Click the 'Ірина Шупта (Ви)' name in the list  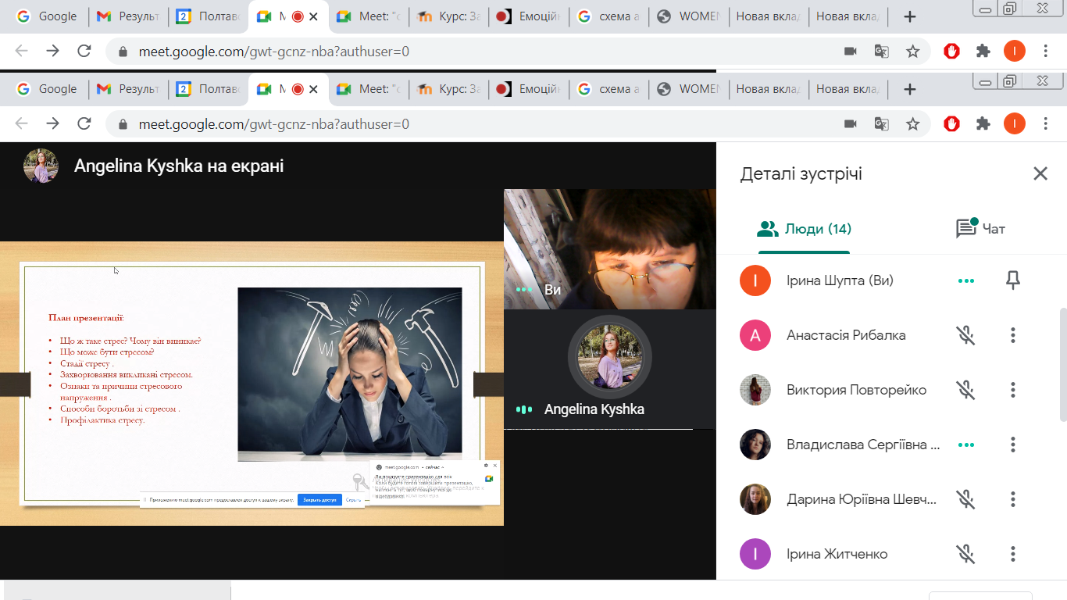pyautogui.click(x=840, y=280)
